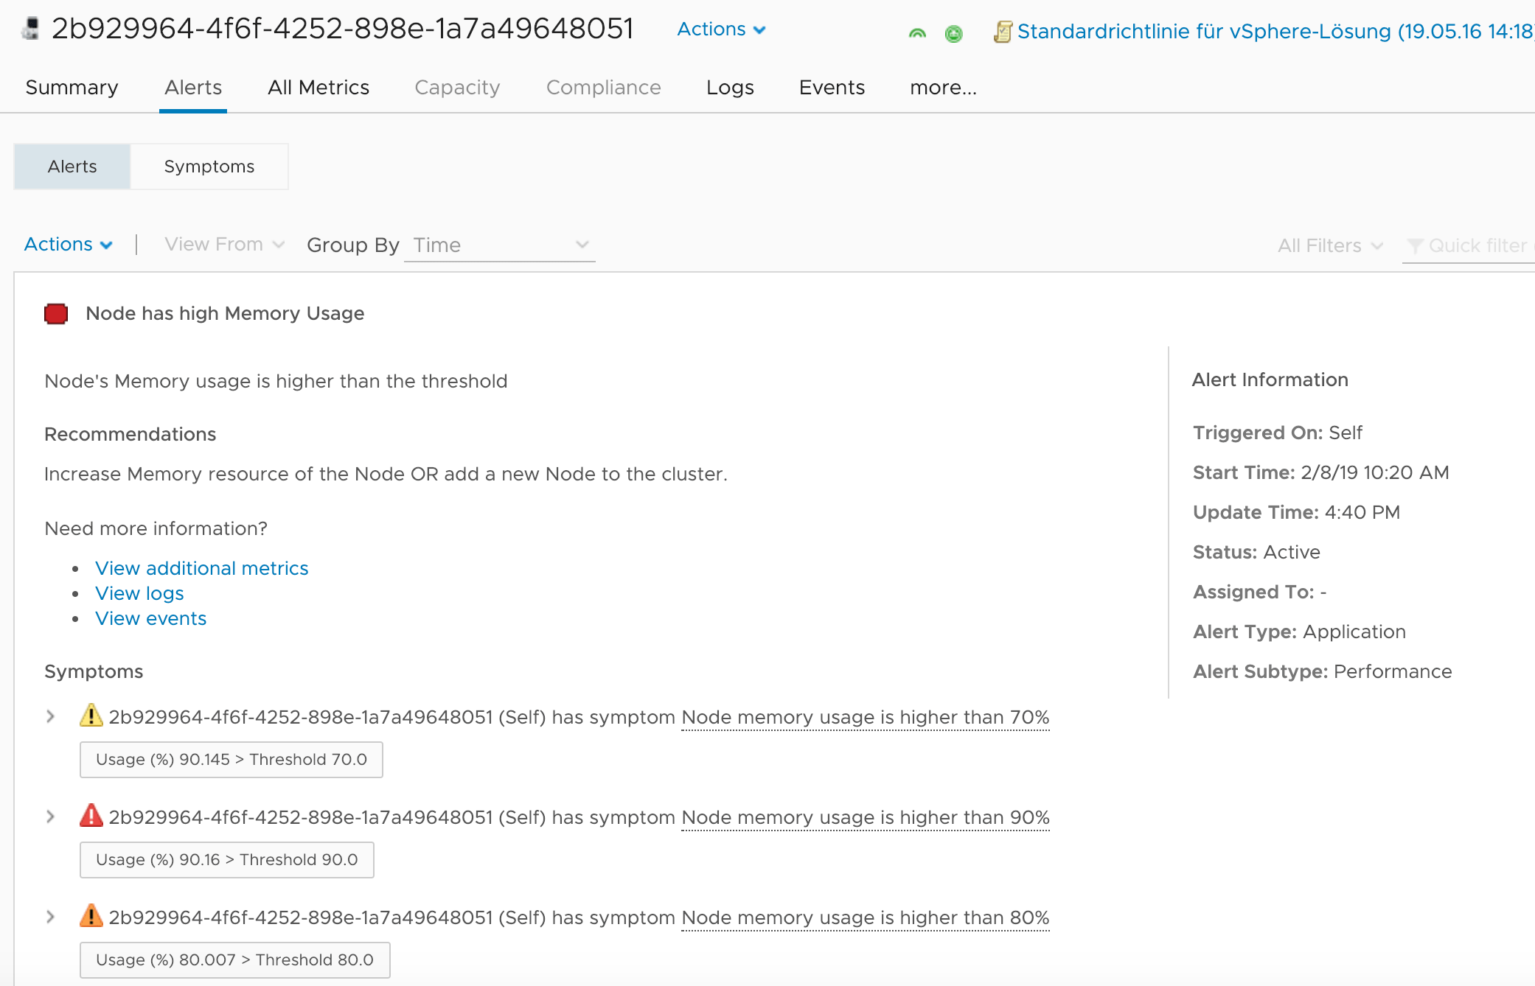1535x986 pixels.
Task: Open the more... tab menu
Action: (x=942, y=87)
